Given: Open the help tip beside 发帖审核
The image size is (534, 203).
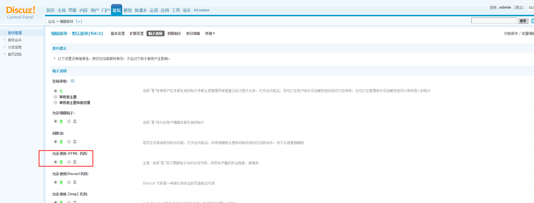Looking at the screenshot, I should (x=73, y=81).
